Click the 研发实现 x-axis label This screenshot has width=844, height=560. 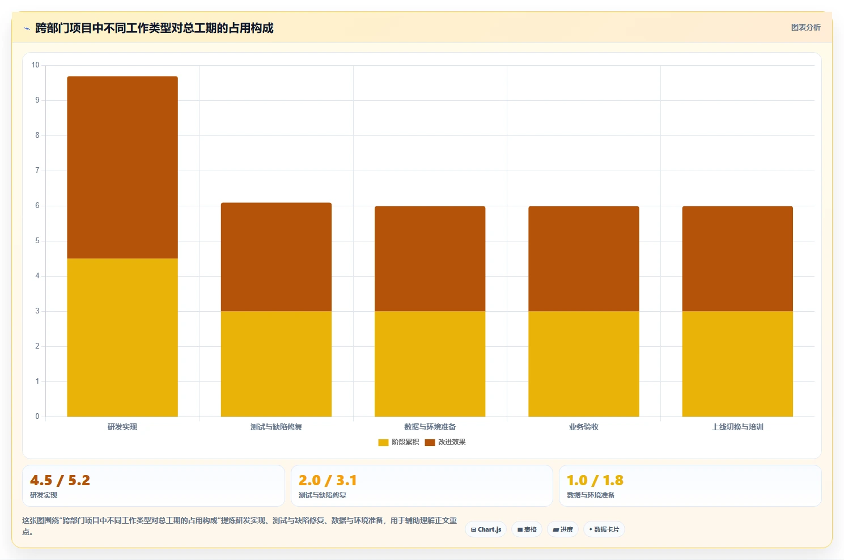click(122, 427)
